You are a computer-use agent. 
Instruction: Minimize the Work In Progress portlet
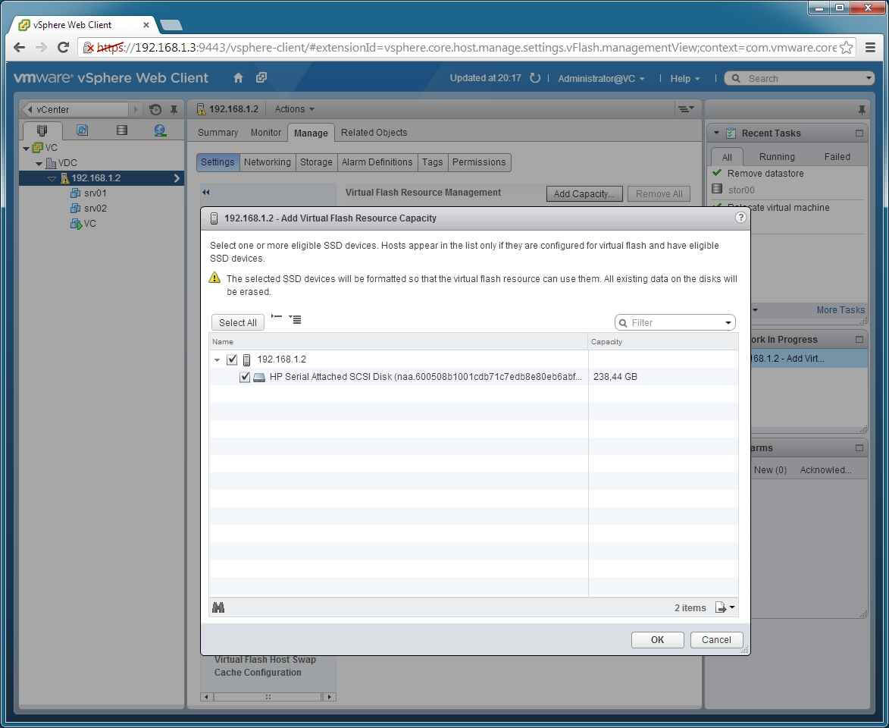(x=859, y=339)
